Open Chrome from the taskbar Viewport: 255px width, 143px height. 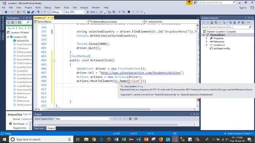94,139
